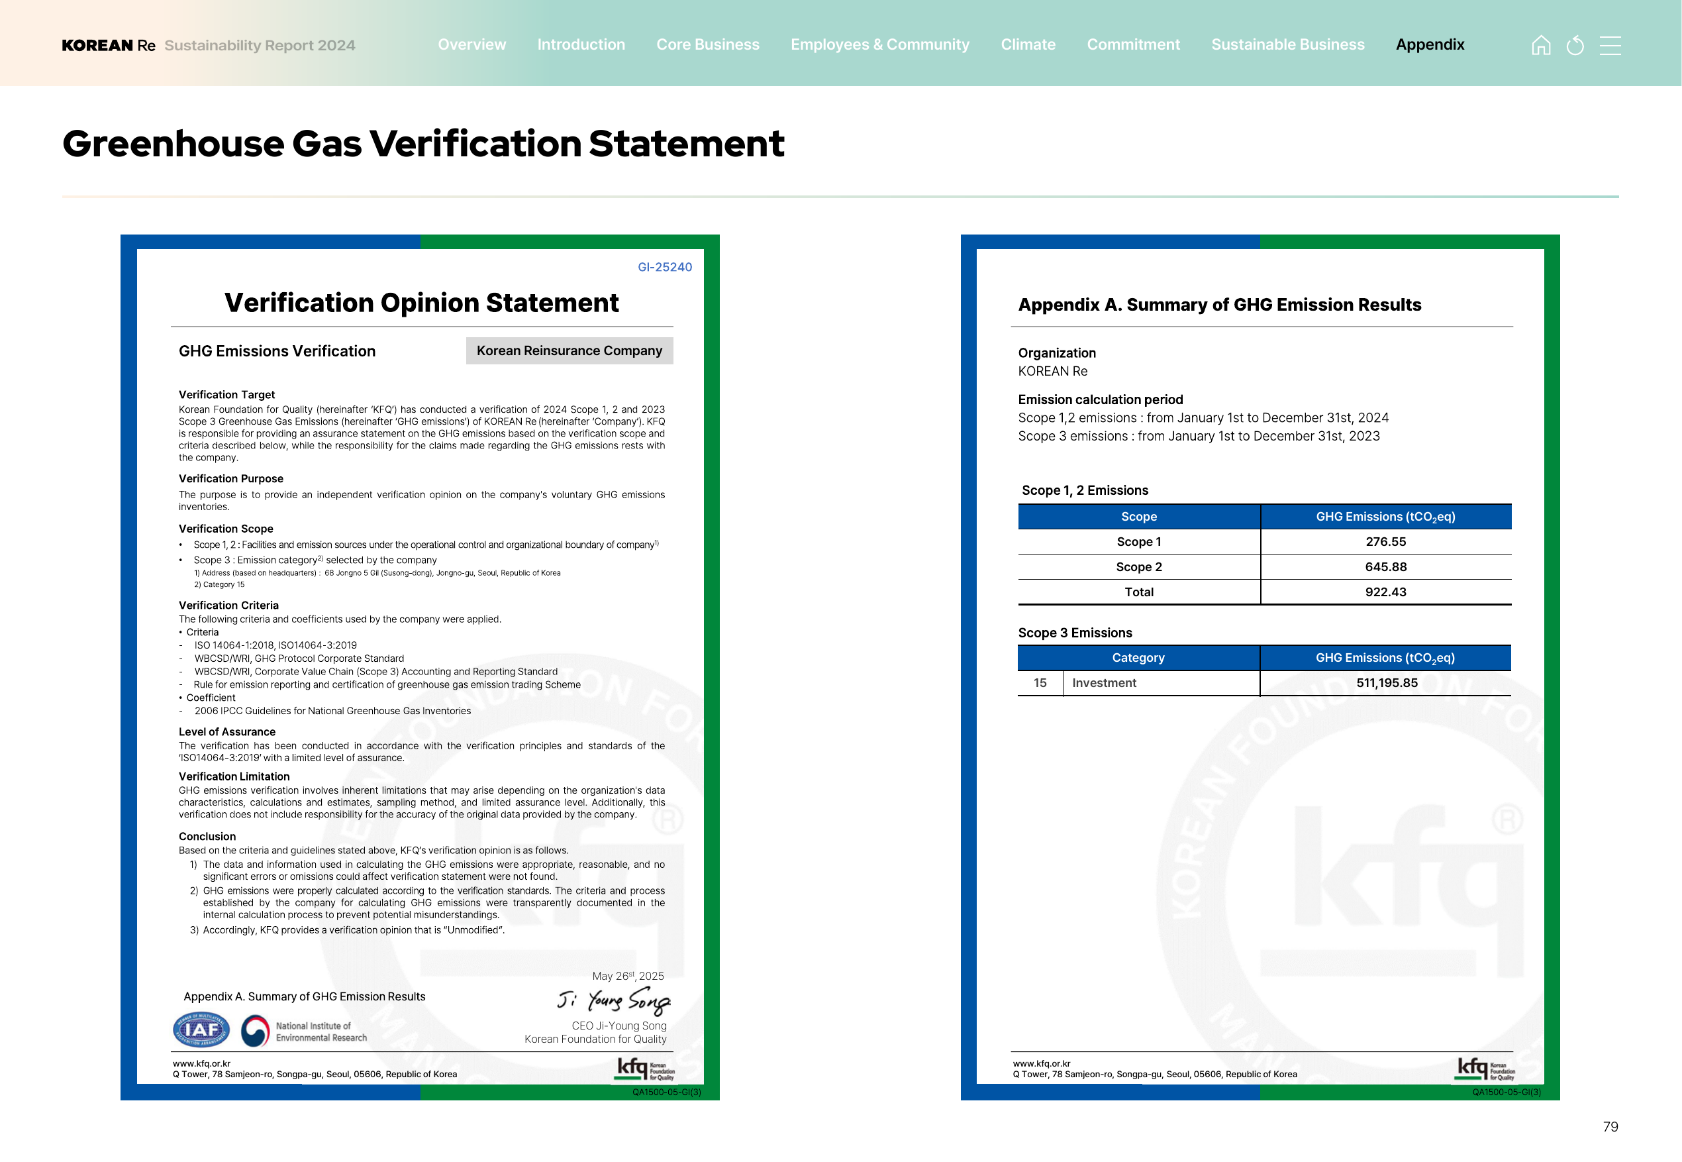Click Scope 1 value 276.55
The height and width of the screenshot is (1162, 1682).
pyautogui.click(x=1385, y=542)
